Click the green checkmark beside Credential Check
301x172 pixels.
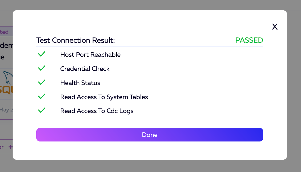(x=42, y=68)
